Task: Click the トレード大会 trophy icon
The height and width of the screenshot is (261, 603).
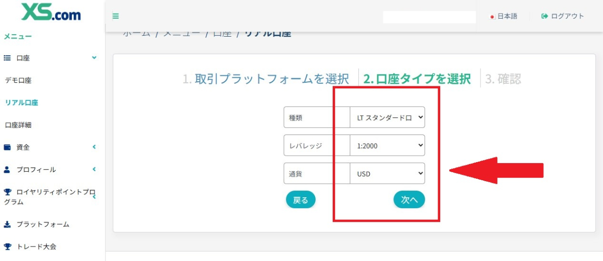Action: click(x=7, y=246)
